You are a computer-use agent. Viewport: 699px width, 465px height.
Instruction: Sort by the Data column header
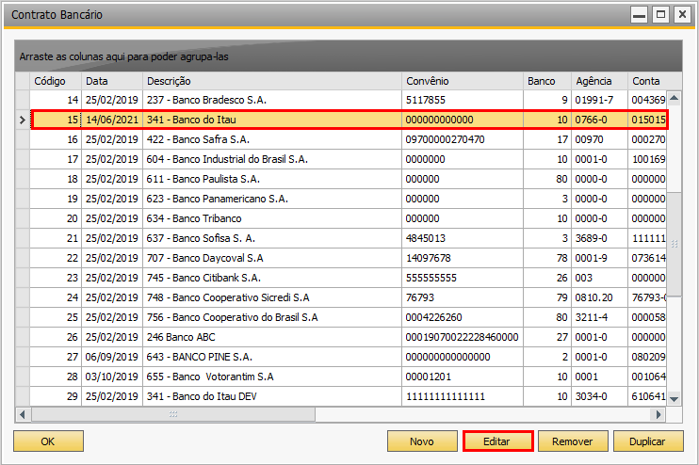112,81
